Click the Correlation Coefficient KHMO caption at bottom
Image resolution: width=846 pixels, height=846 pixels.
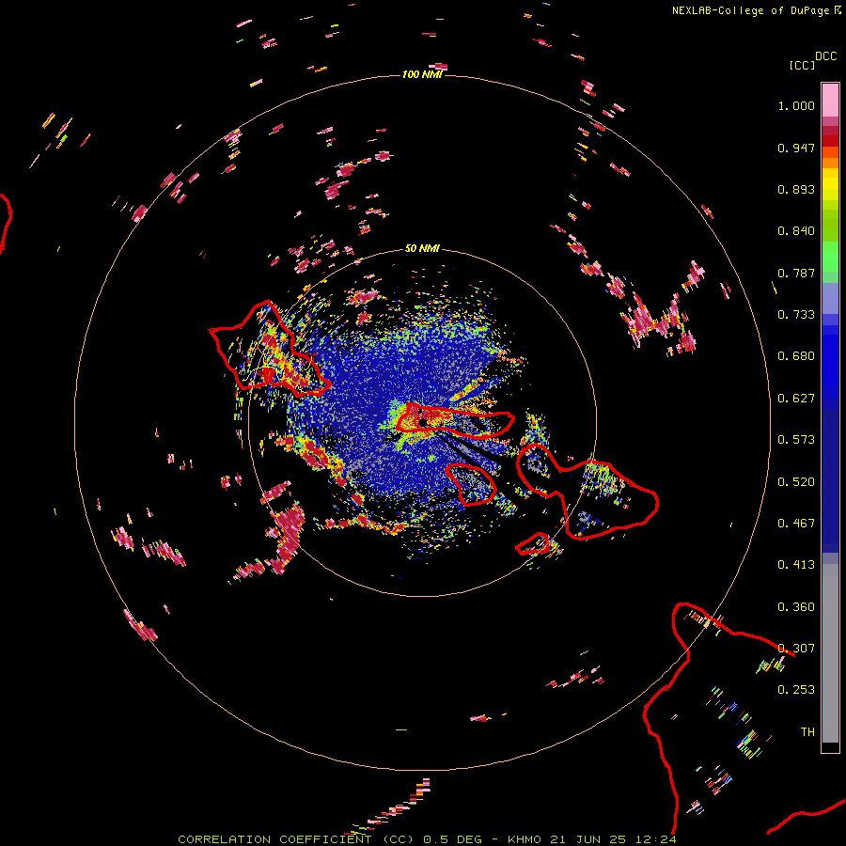click(x=427, y=839)
